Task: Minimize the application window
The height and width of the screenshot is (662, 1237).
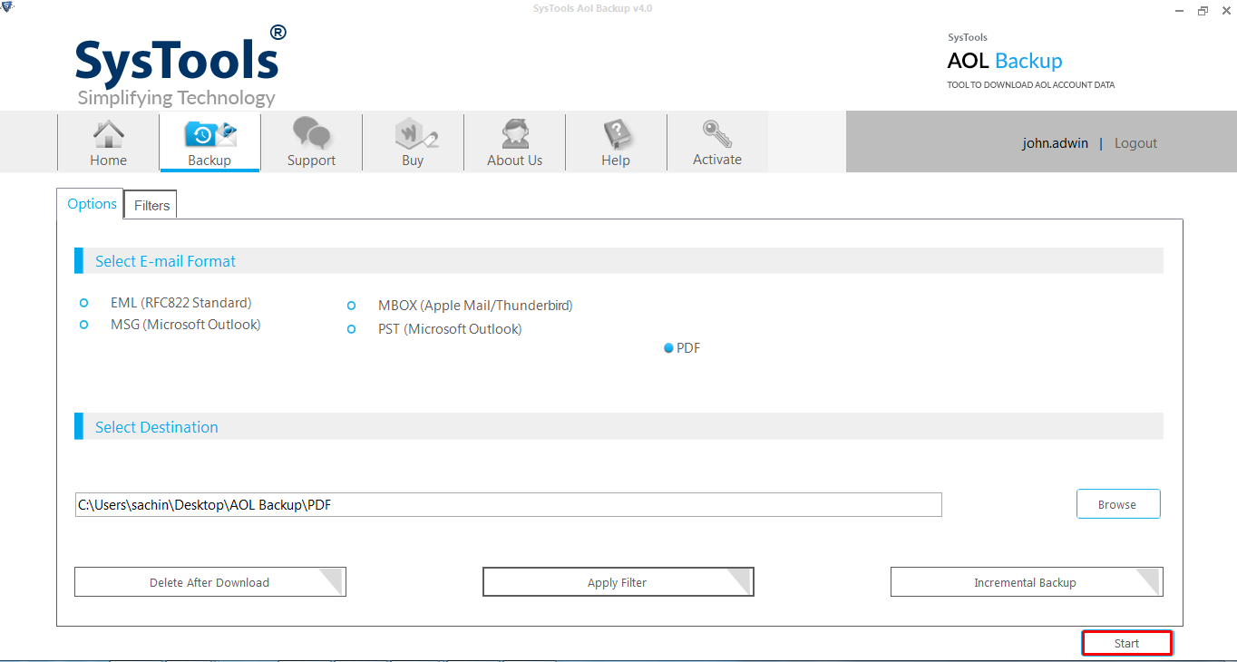Action: pos(1178,10)
